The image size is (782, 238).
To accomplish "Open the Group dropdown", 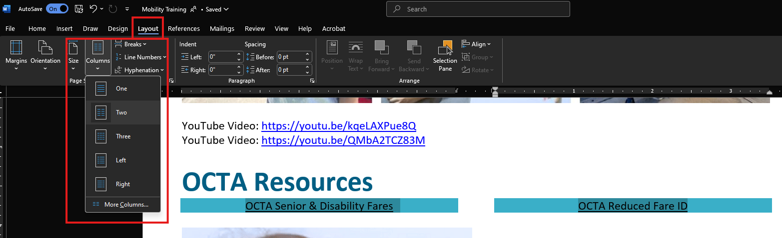I will click(x=478, y=57).
